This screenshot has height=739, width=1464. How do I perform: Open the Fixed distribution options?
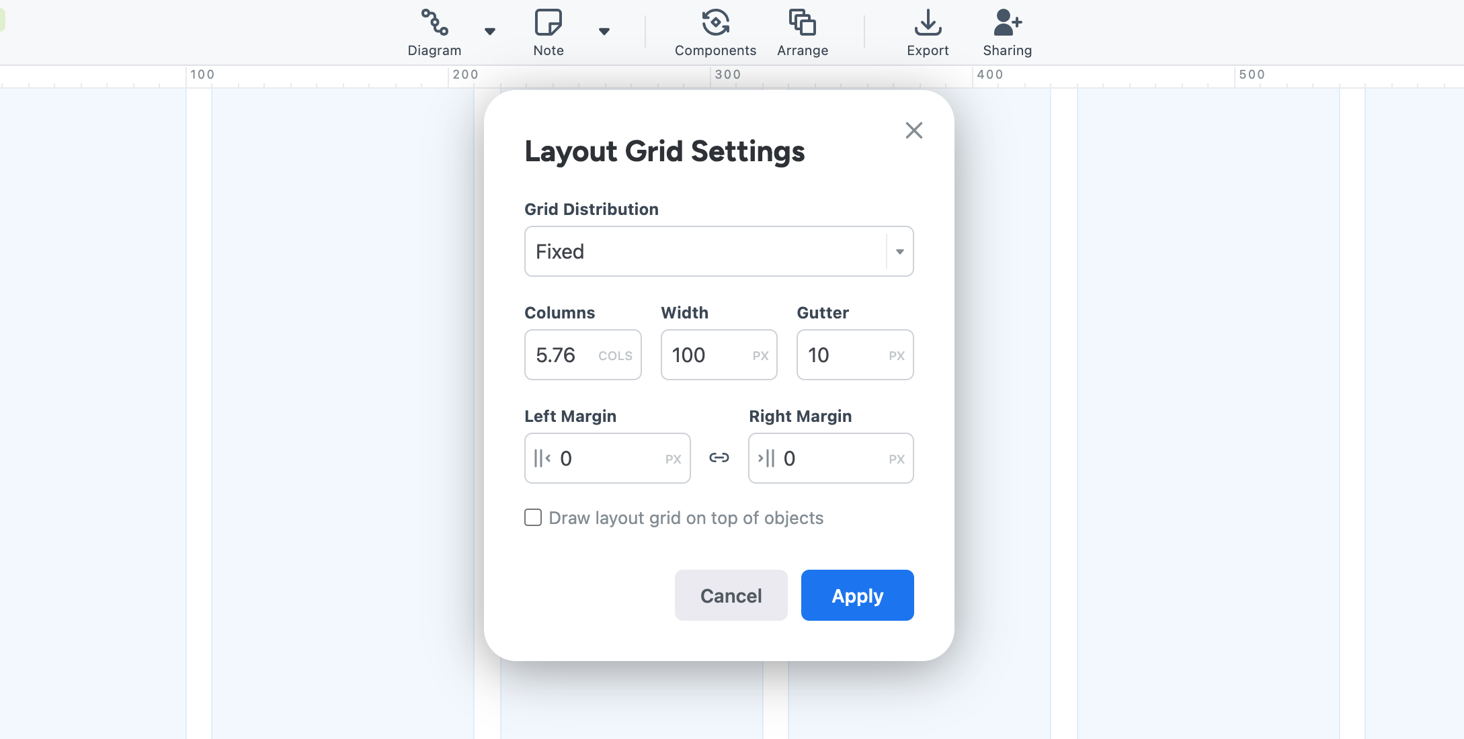[x=900, y=251]
